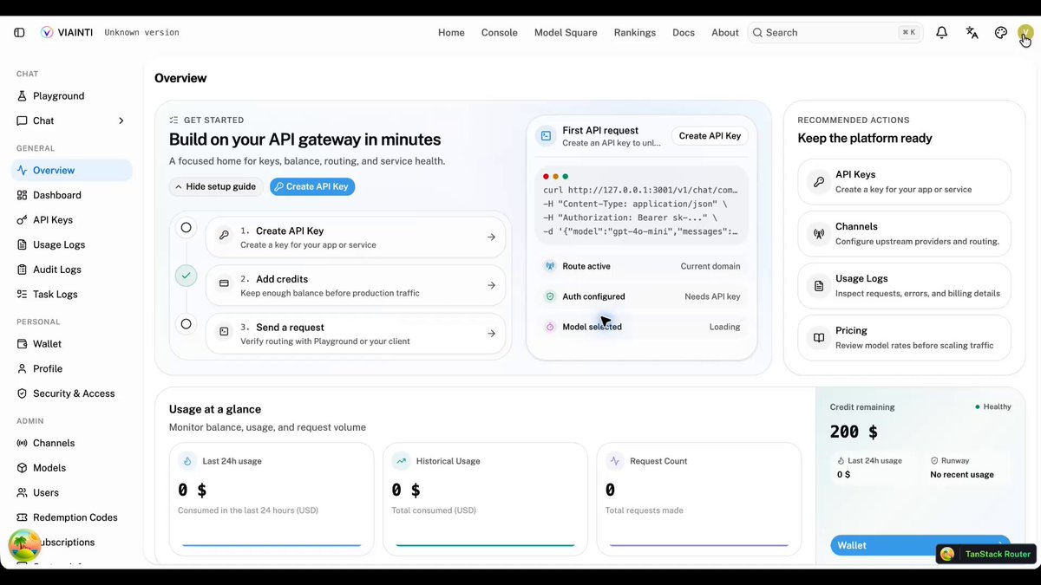The height and width of the screenshot is (585, 1041).
Task: Open the user avatar menu
Action: pos(1025,33)
